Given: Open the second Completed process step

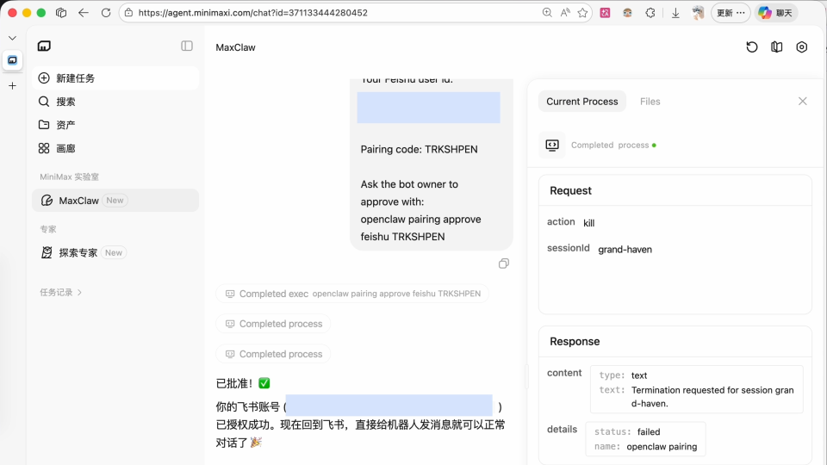Looking at the screenshot, I should click(x=273, y=354).
